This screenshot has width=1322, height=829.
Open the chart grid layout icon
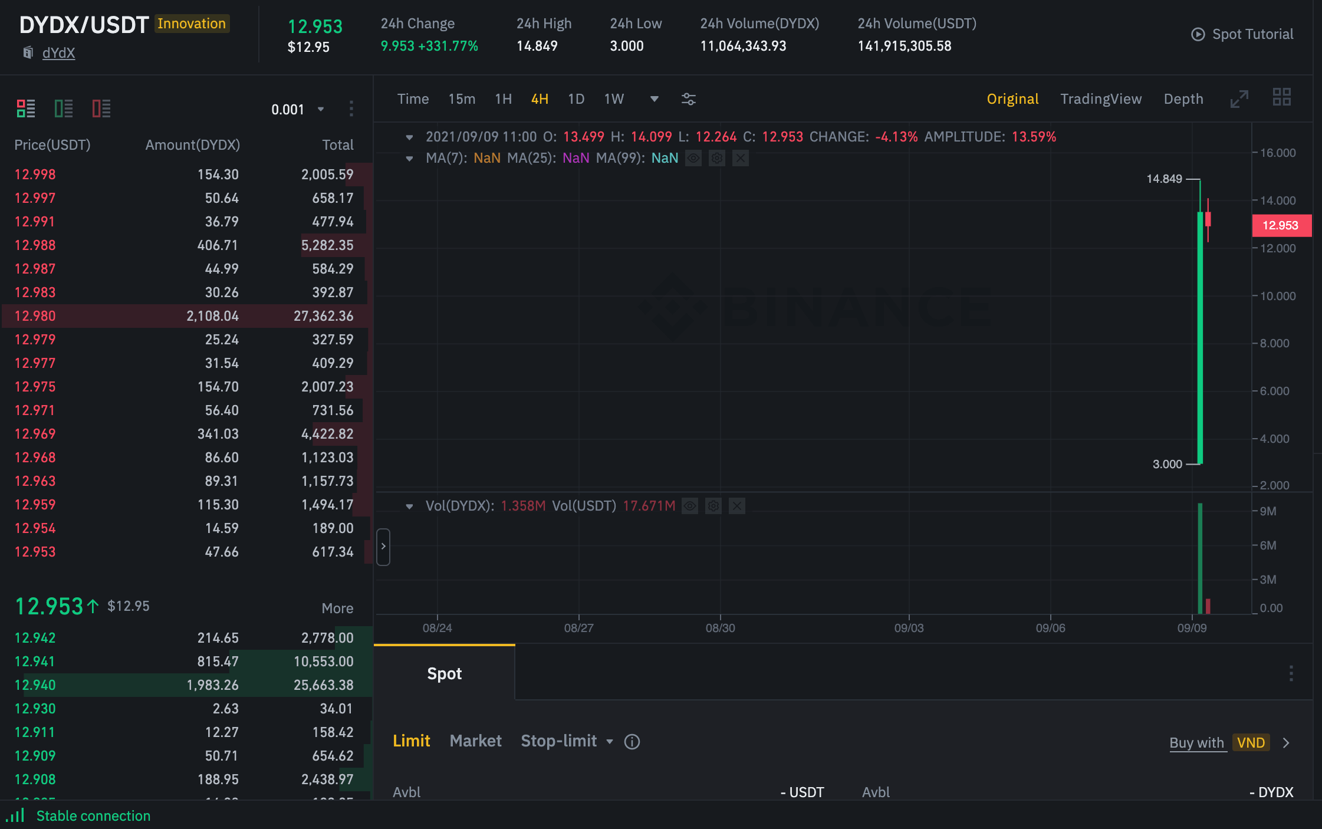1282,97
